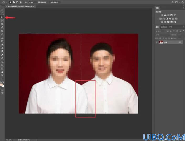Click the Subtract from Selection mode button
The width and height of the screenshot is (185, 141).
pyautogui.click(x=17, y=2)
